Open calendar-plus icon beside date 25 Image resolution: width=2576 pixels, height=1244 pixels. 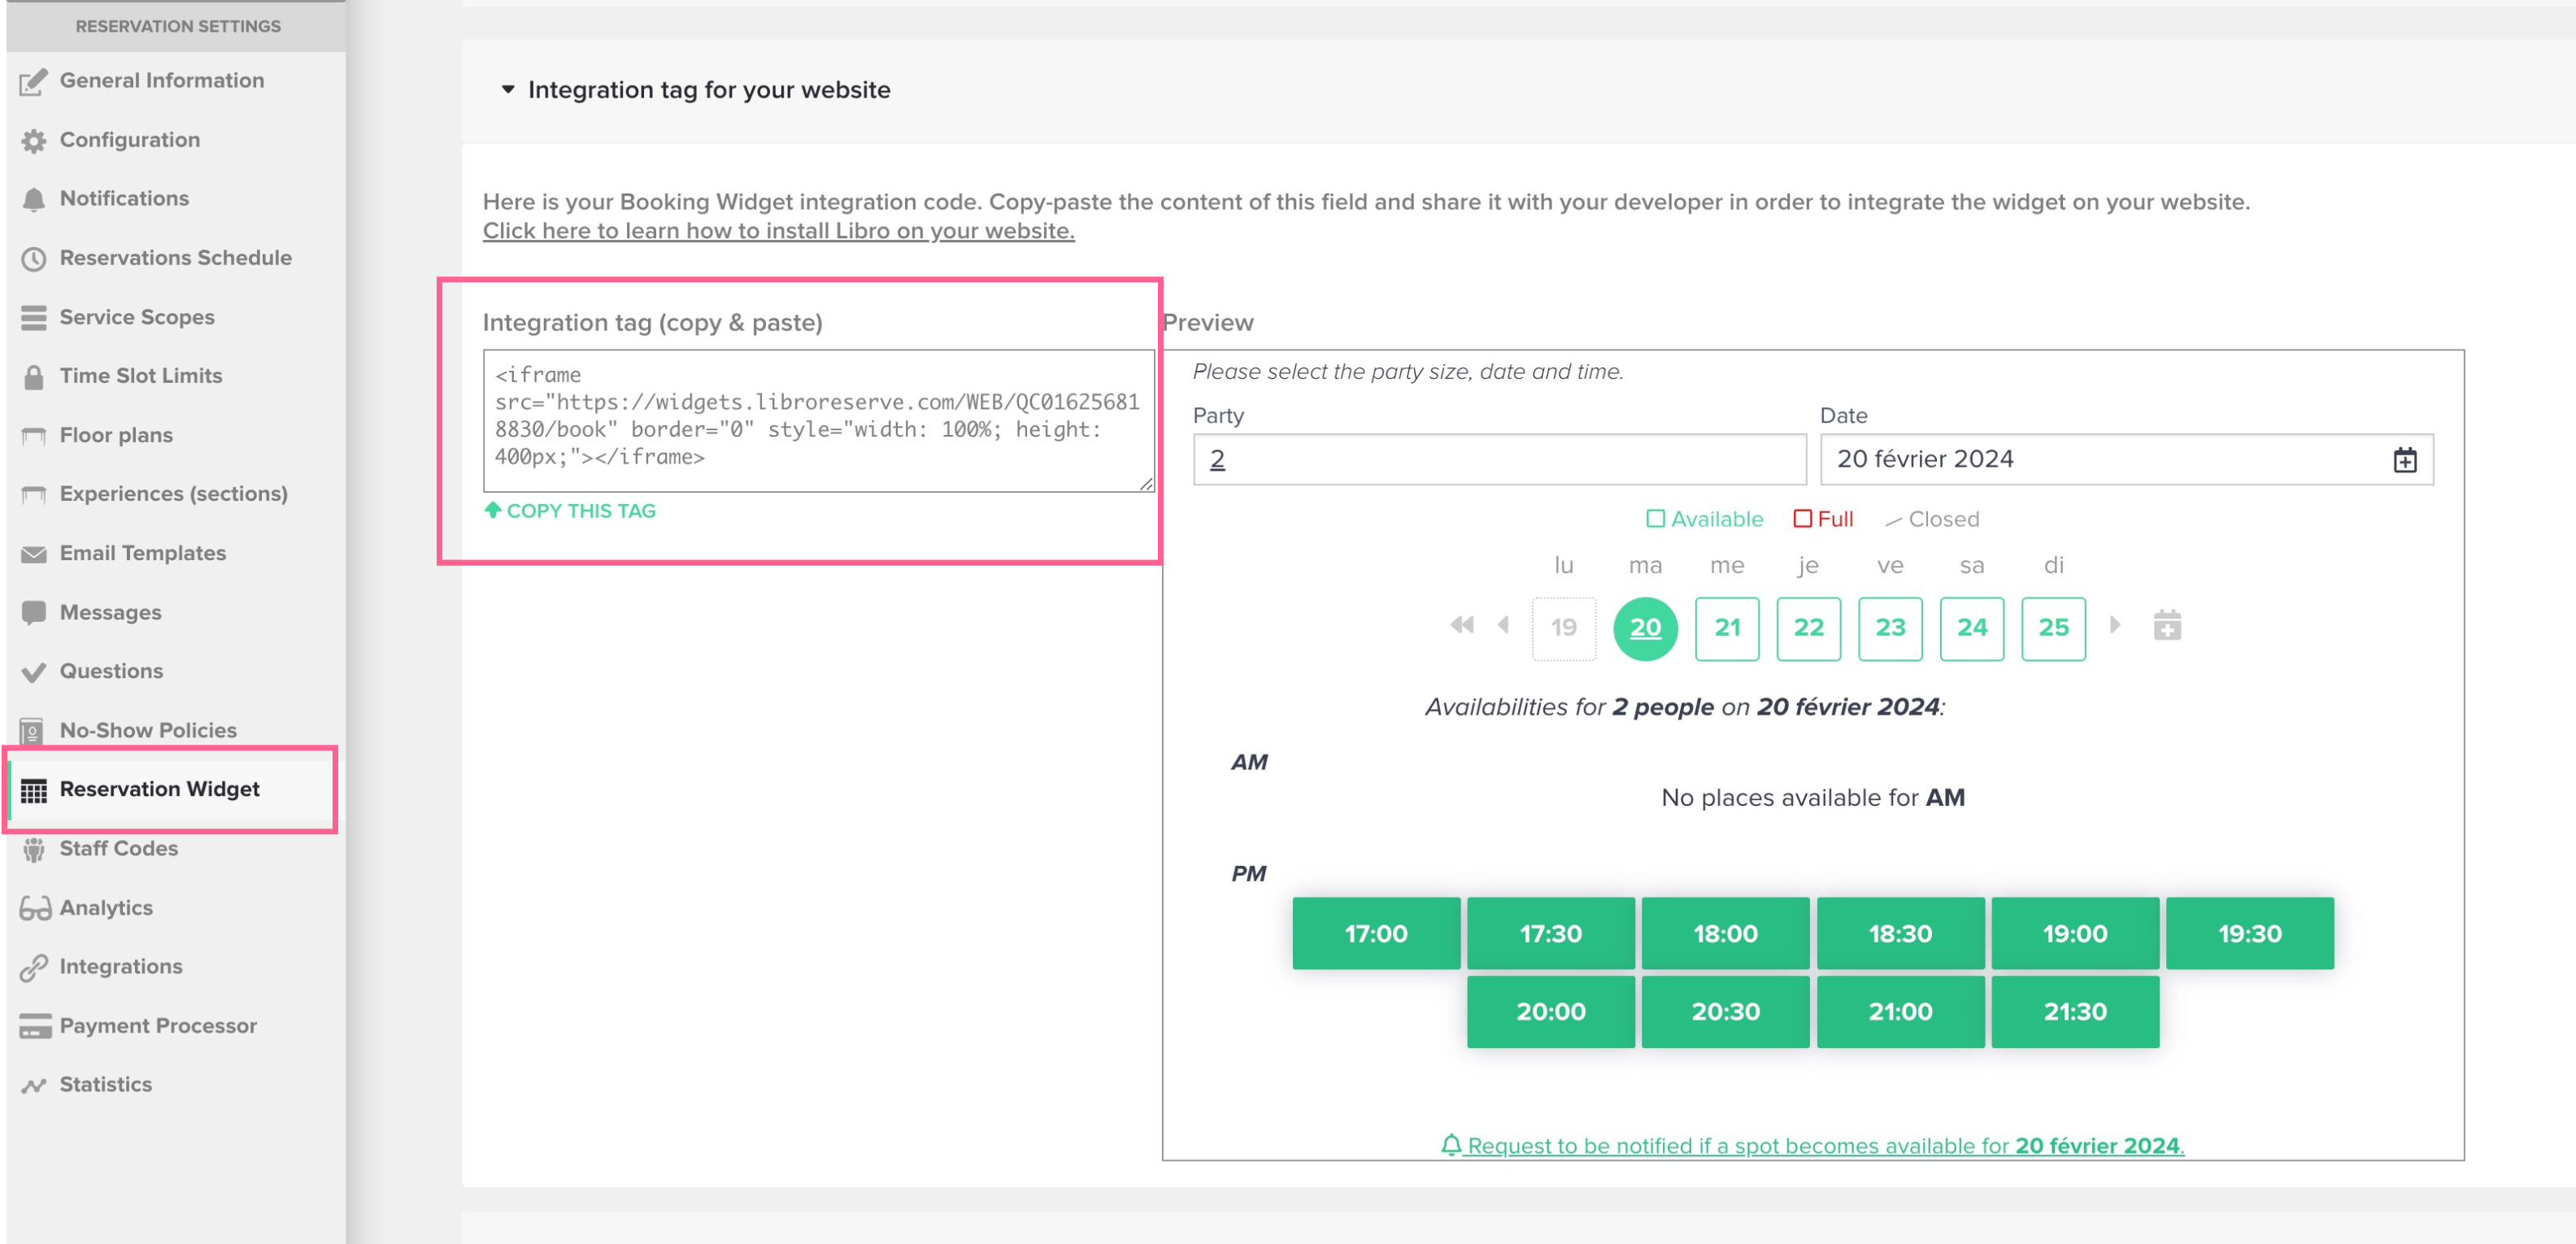tap(2167, 626)
